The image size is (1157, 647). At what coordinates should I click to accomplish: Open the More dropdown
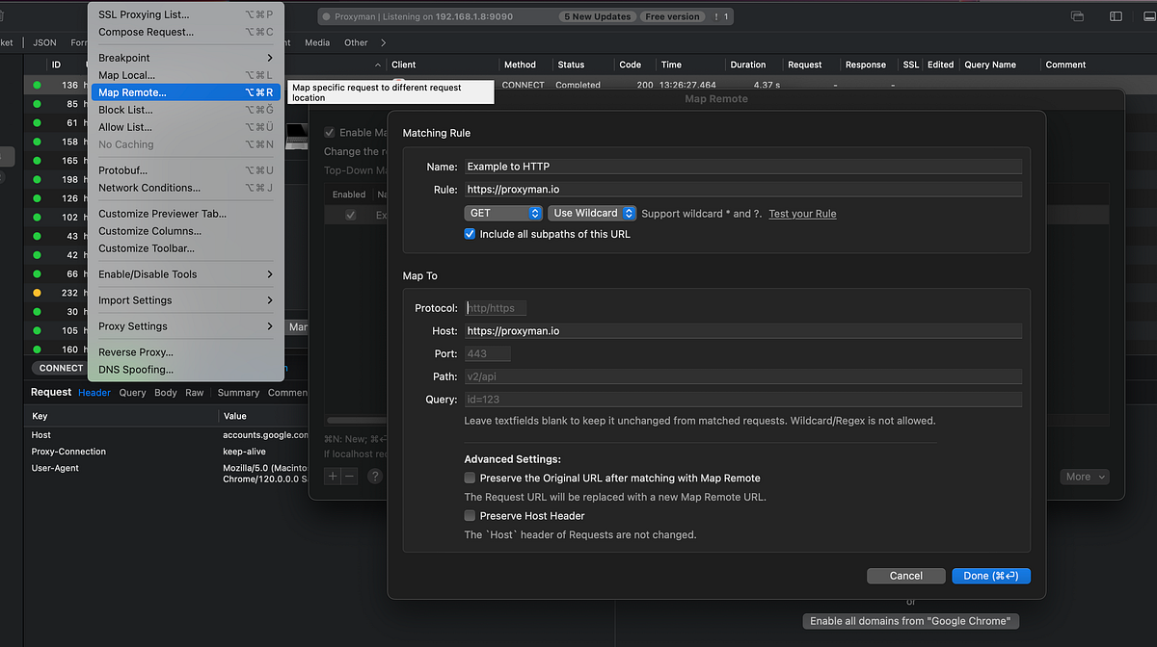[x=1084, y=476]
